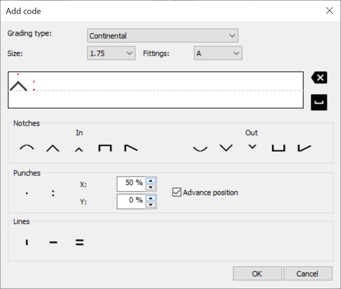The image size is (341, 289).
Task: Open the Grading type dropdown
Action: (x=163, y=35)
